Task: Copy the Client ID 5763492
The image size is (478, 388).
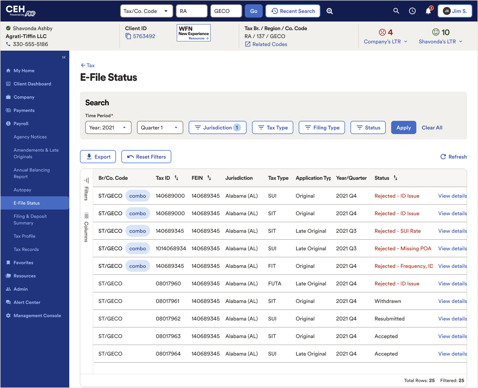Action: point(129,36)
